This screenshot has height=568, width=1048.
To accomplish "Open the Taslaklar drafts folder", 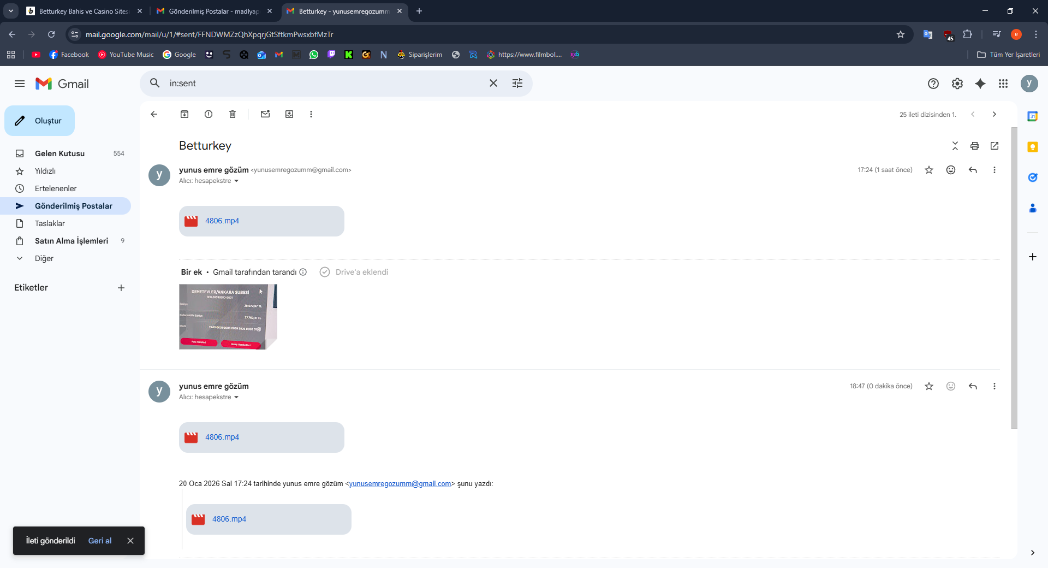I will click(65, 223).
